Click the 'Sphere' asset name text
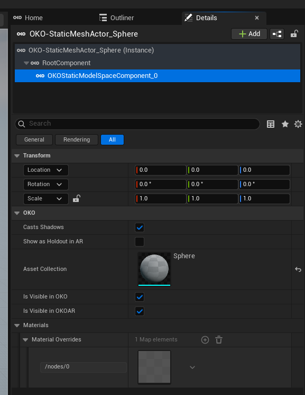Viewport: 305px width, 395px height. (184, 256)
